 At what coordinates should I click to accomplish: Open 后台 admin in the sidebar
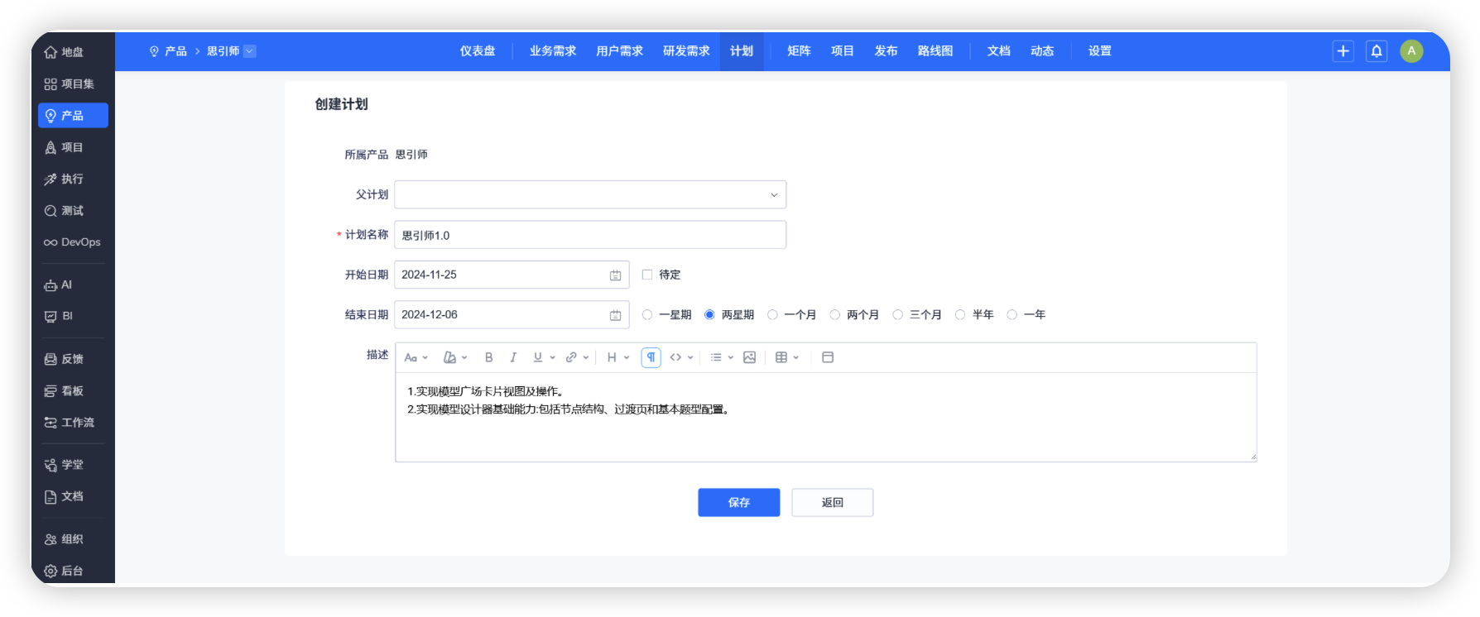pyautogui.click(x=65, y=571)
